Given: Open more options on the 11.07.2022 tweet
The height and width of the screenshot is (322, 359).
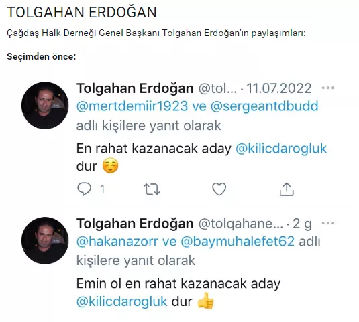Looking at the screenshot, I should (328, 88).
